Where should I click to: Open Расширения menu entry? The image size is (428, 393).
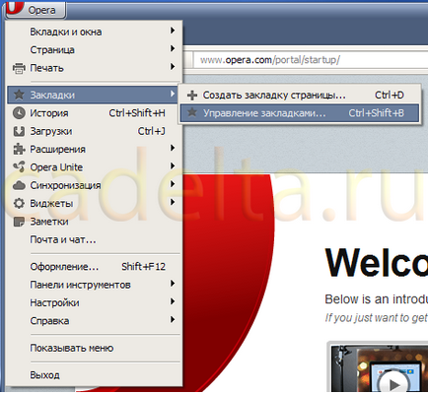pyautogui.click(x=95, y=149)
